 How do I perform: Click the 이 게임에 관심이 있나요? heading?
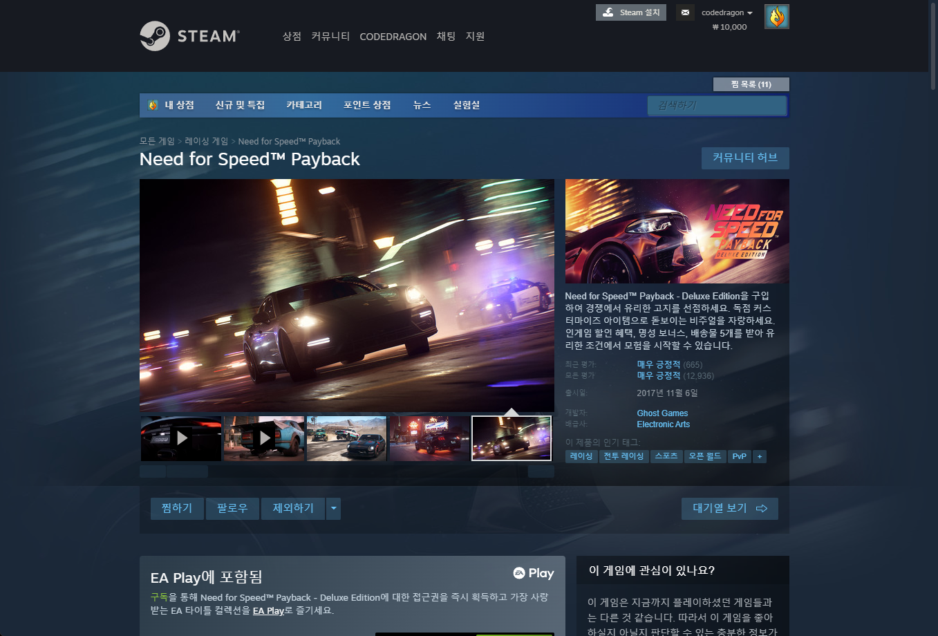652,570
